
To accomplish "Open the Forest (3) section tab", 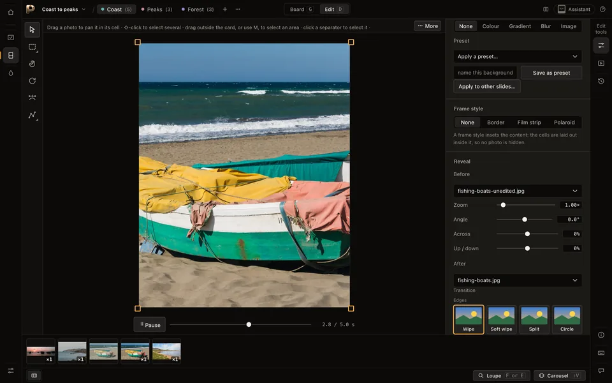I will tap(198, 10).
